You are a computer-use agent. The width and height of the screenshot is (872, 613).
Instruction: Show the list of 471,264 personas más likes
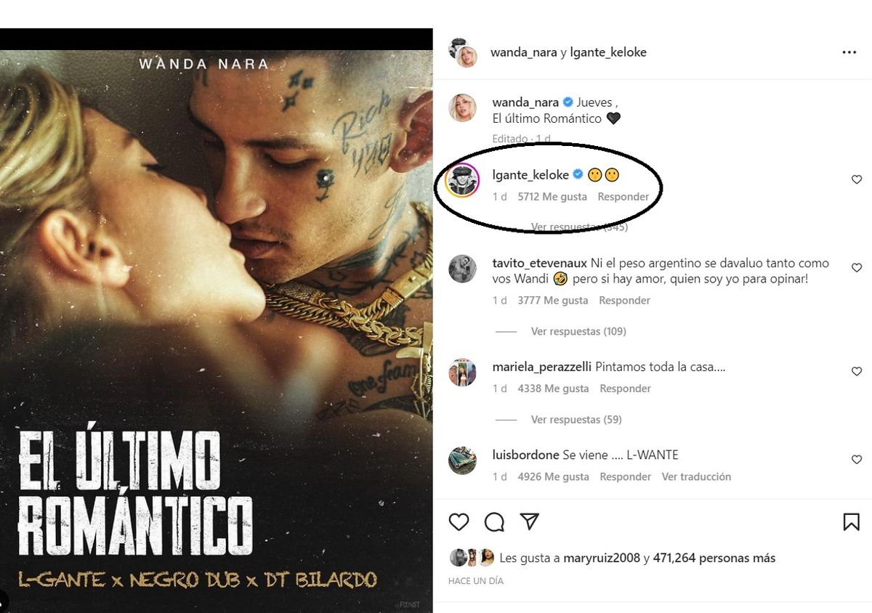714,559
